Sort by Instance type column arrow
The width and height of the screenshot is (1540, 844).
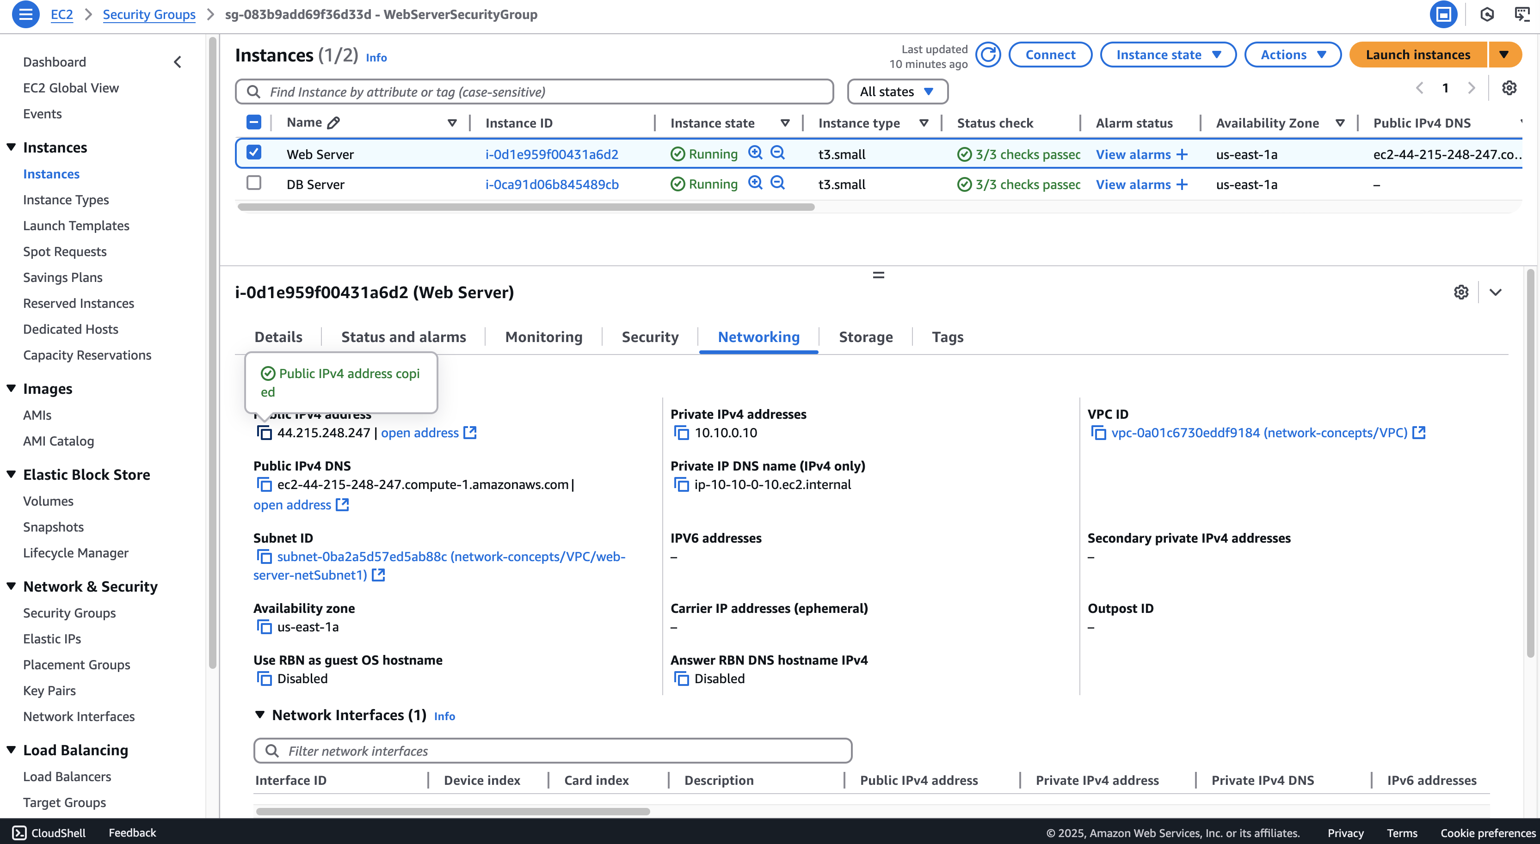click(x=924, y=123)
